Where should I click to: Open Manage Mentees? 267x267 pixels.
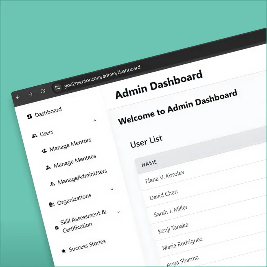pos(75,161)
